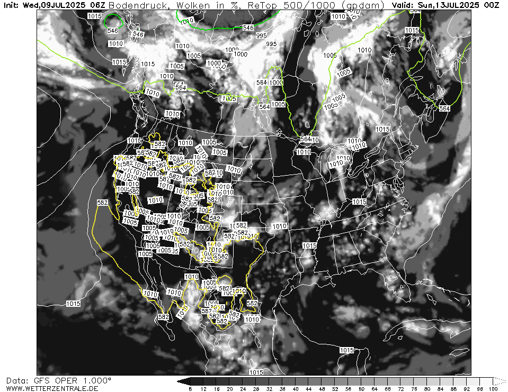Open the WWW.WETTERZENTRALE.DE link text
This screenshot has height=392, width=508.
point(52,388)
